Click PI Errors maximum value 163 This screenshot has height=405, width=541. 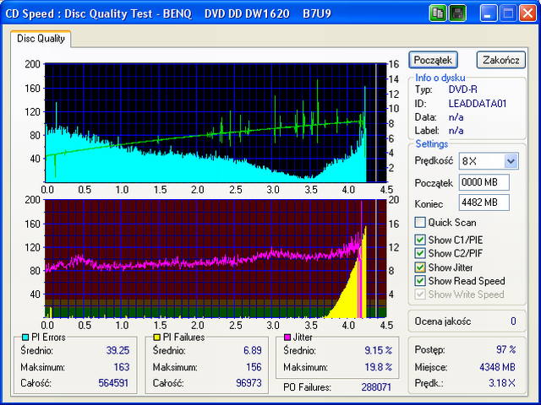pyautogui.click(x=122, y=367)
